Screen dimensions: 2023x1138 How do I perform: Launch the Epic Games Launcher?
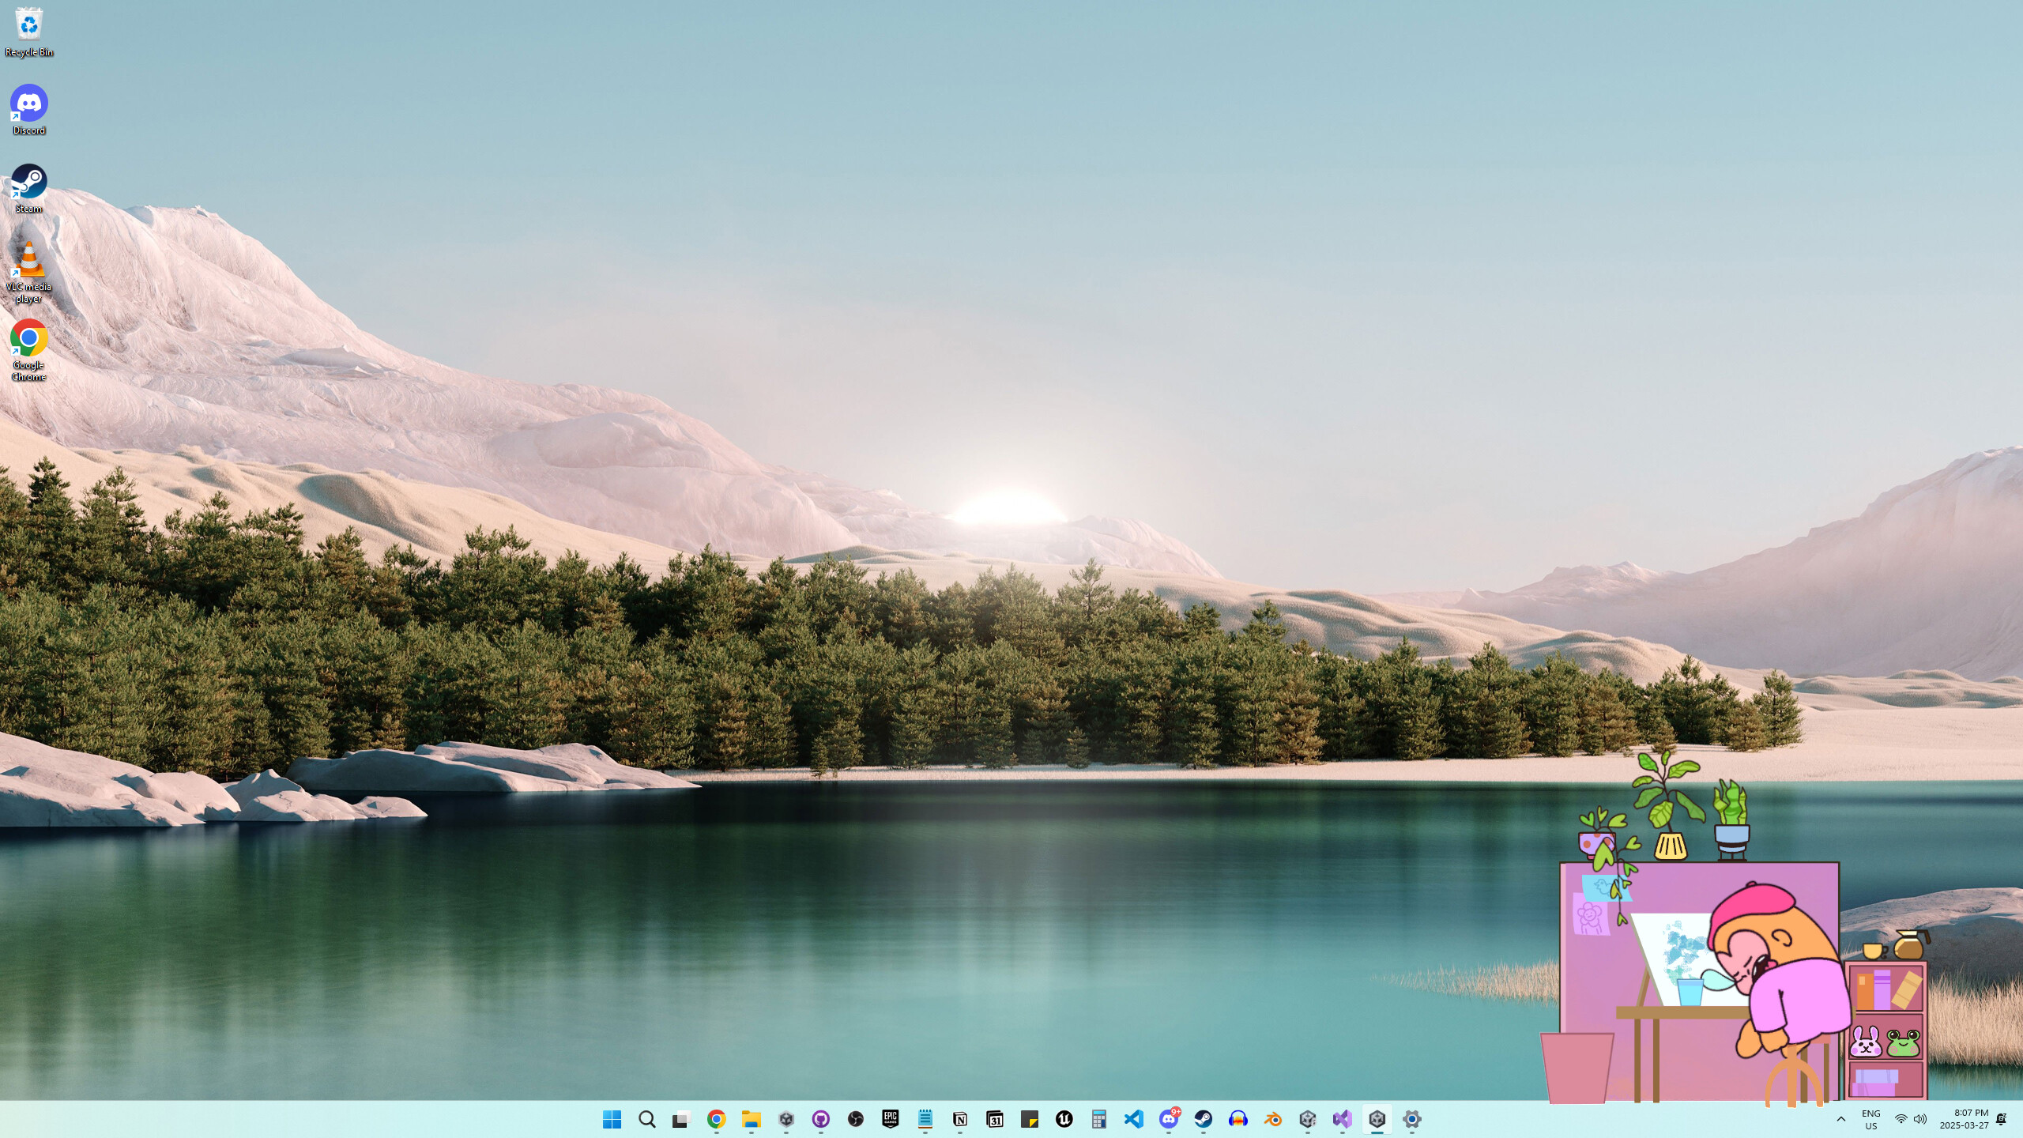pyautogui.click(x=891, y=1119)
